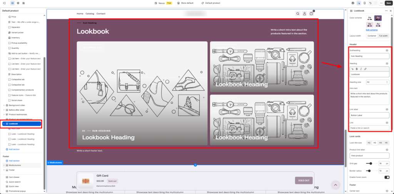This screenshot has height=194, width=394.
Task: Click the search icon in store preview
Action: (x=298, y=13)
